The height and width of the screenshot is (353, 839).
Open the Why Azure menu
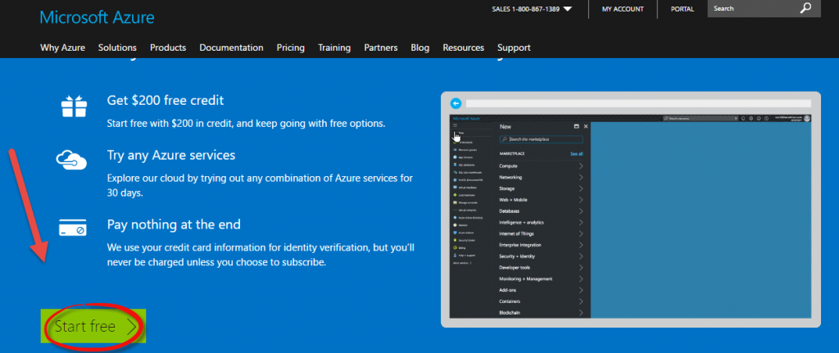point(62,48)
